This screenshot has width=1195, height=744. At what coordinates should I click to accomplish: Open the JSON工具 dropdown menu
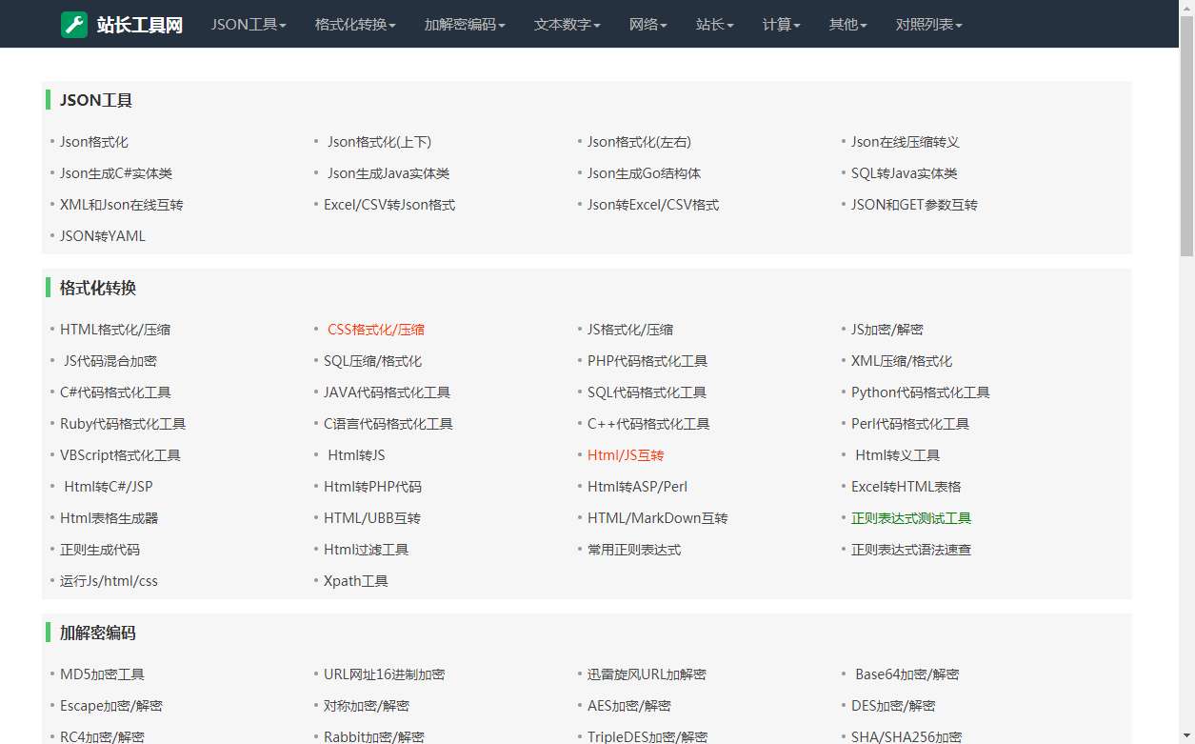point(248,25)
